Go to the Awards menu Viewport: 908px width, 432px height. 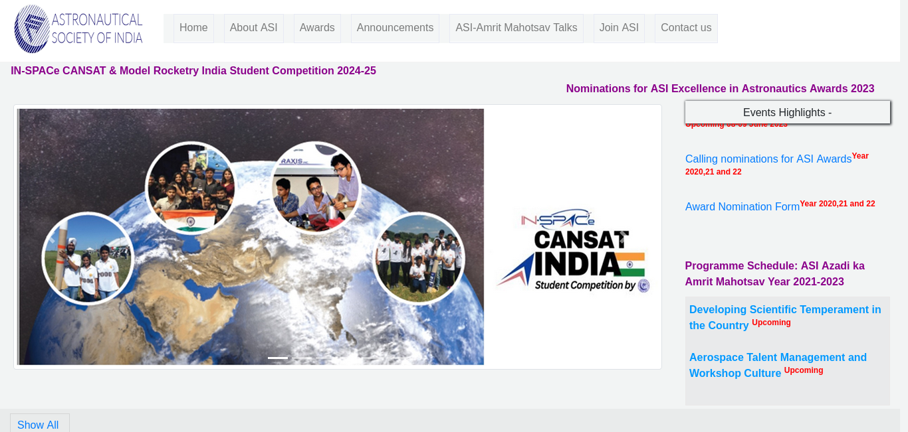(317, 28)
